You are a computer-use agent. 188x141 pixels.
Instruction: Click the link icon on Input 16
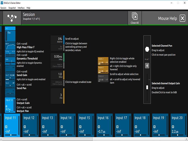point(98,127)
